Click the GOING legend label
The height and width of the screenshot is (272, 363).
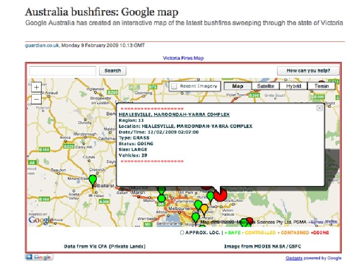pyautogui.click(x=321, y=232)
